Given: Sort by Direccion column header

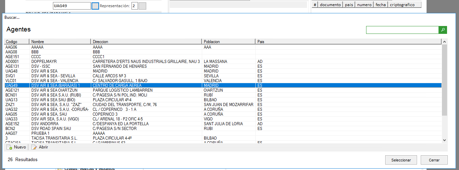Looking at the screenshot, I should (x=146, y=42).
